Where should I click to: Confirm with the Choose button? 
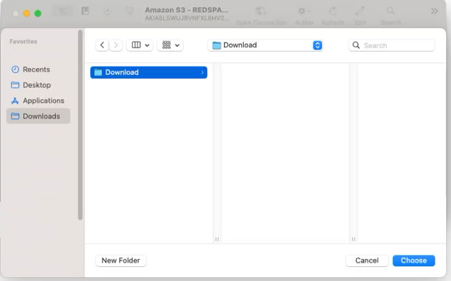click(413, 260)
